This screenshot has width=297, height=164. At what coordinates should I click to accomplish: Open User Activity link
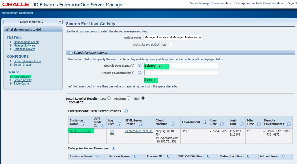coord(21,77)
